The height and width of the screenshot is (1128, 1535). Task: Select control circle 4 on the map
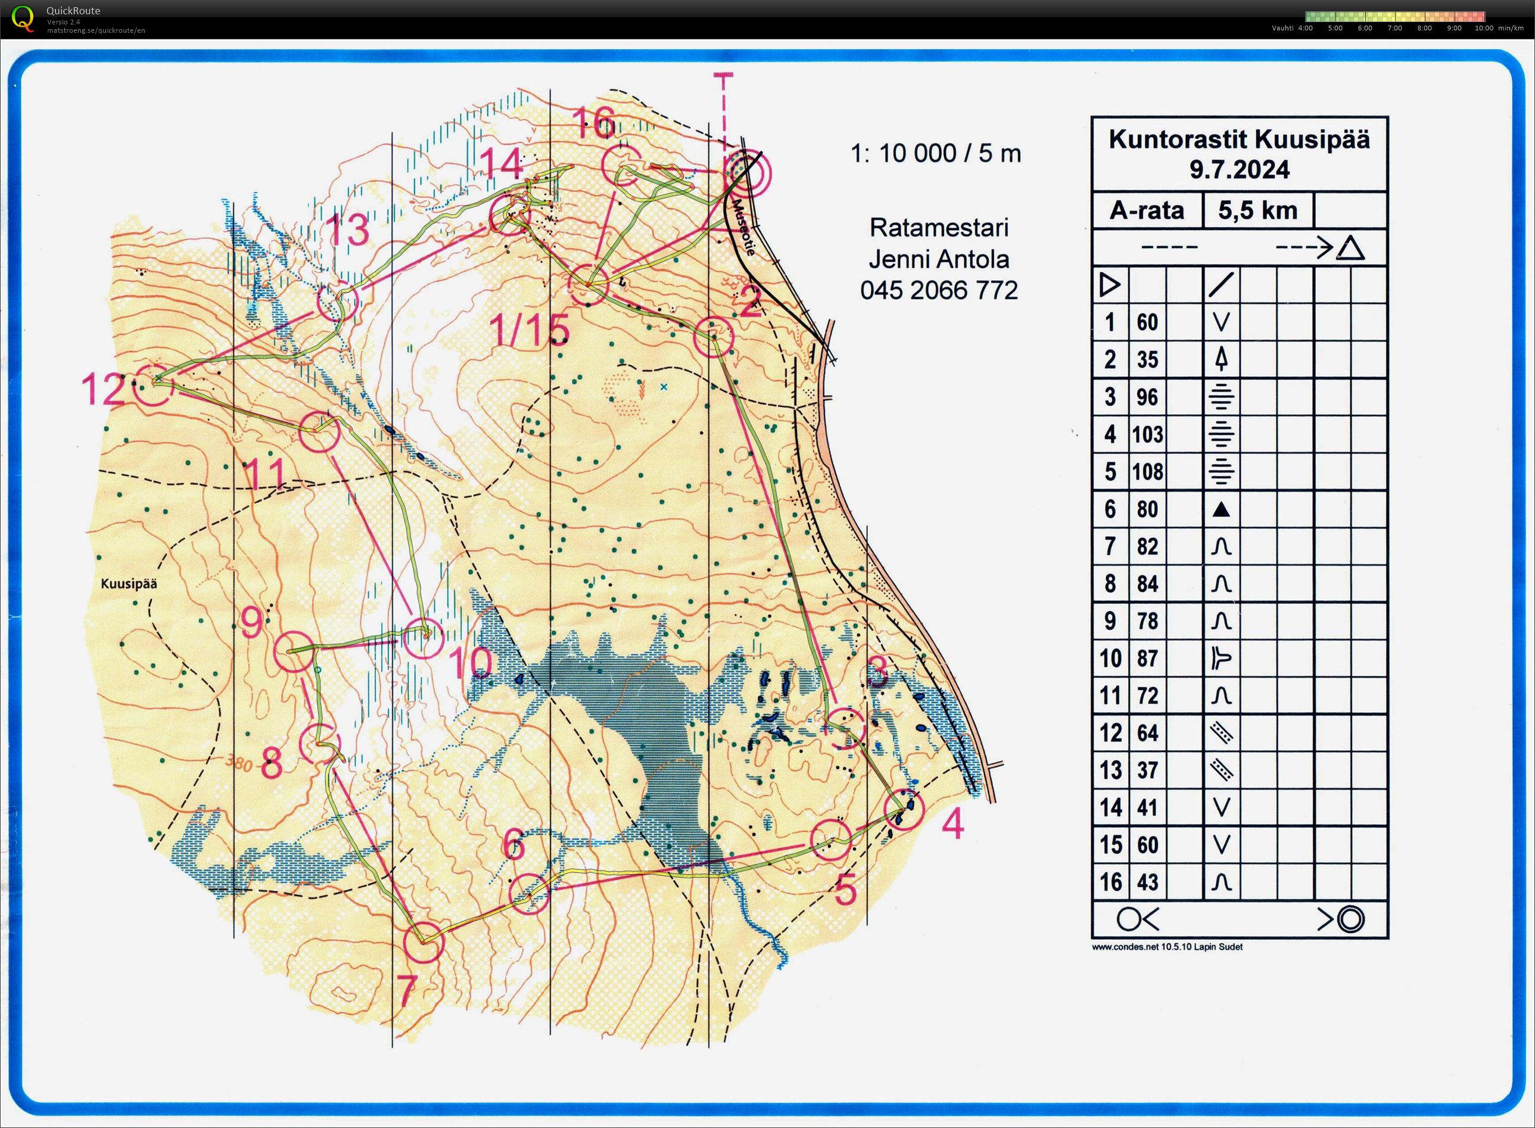[904, 809]
